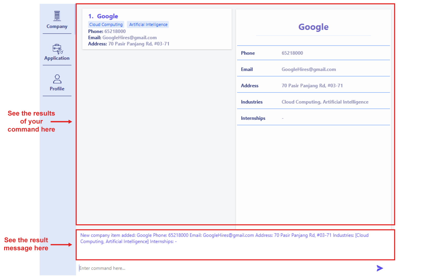Viewport: 434px width, 279px height.
Task: Click the Application briefcase icon
Action: click(x=58, y=49)
